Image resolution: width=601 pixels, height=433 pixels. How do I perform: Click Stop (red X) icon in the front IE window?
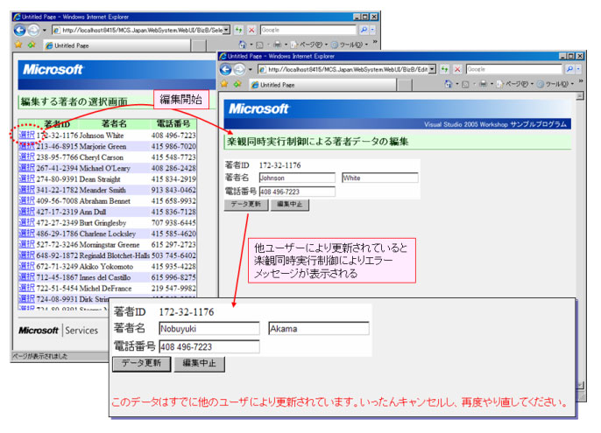point(457,69)
